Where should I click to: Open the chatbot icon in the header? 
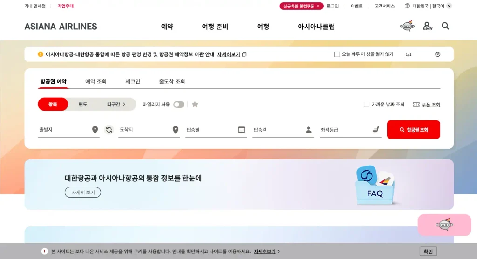coord(407,26)
